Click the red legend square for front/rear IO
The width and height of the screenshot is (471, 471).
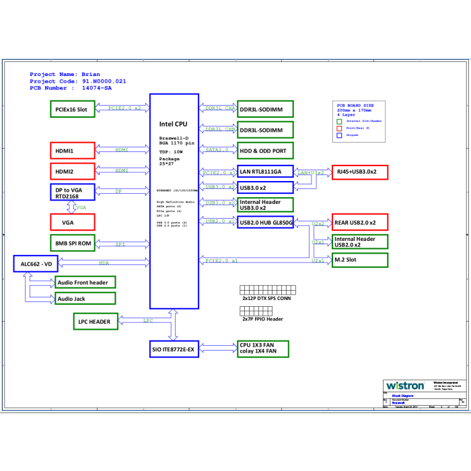339,129
